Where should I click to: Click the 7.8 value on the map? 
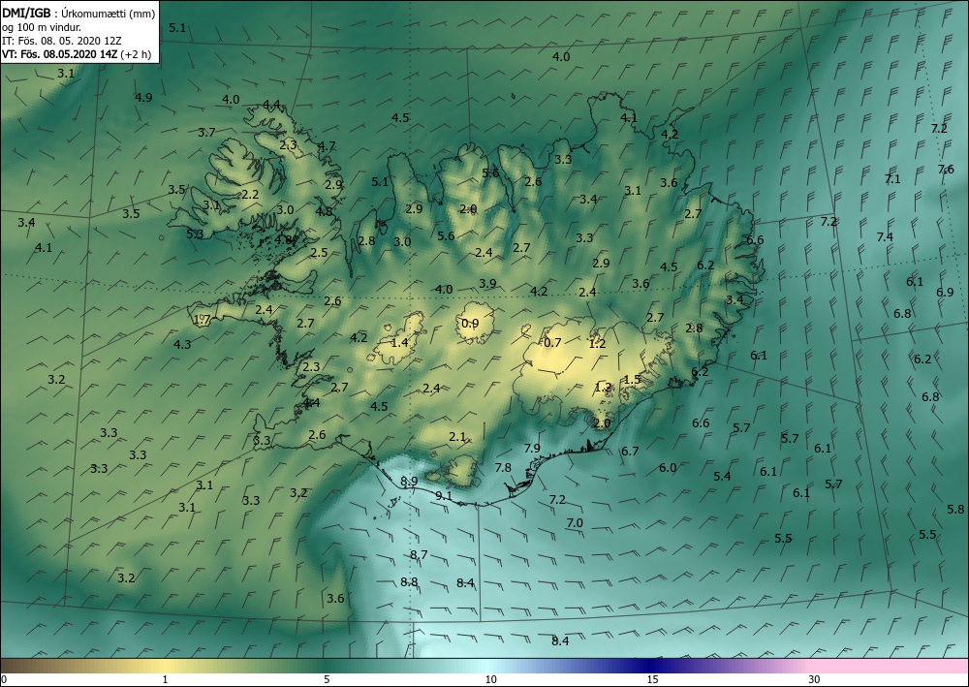503,468
